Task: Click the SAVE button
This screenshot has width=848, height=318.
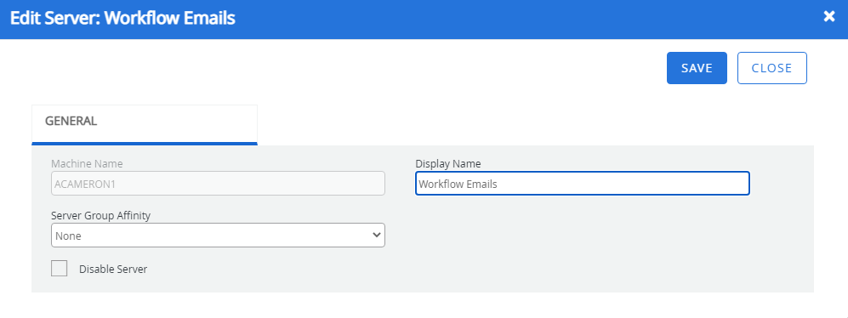Action: [x=697, y=68]
